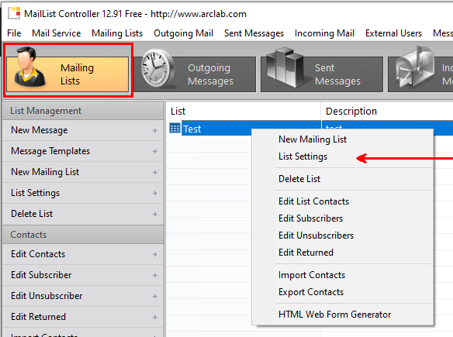Collapse the Contacts section header

(x=83, y=235)
